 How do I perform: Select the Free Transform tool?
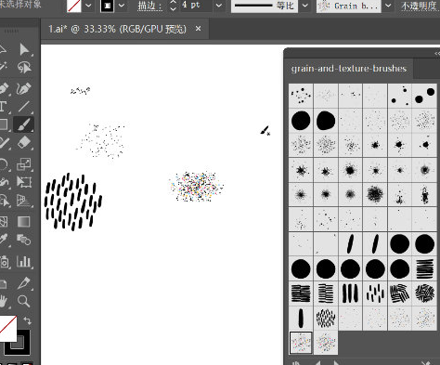click(x=24, y=182)
